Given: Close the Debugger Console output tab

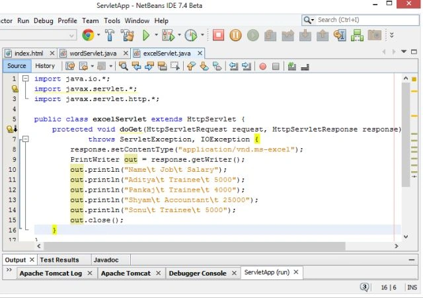Looking at the screenshot, I should coord(234,273).
